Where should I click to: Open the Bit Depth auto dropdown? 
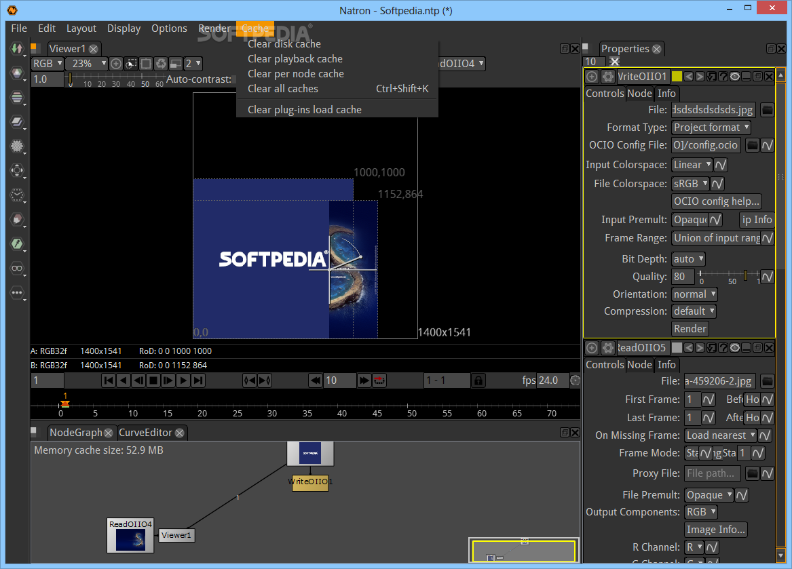pos(688,259)
